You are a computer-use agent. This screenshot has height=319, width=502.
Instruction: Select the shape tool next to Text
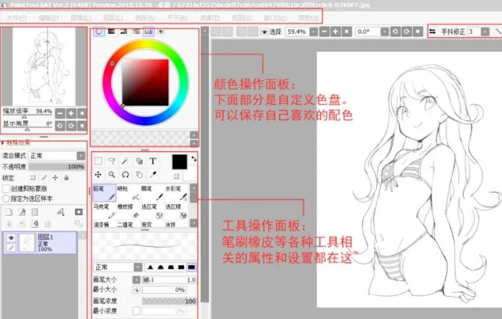139,161
